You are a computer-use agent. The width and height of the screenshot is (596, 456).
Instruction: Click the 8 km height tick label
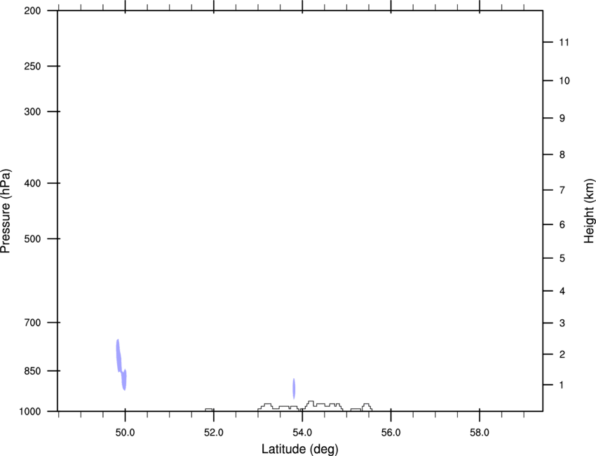tap(562, 154)
